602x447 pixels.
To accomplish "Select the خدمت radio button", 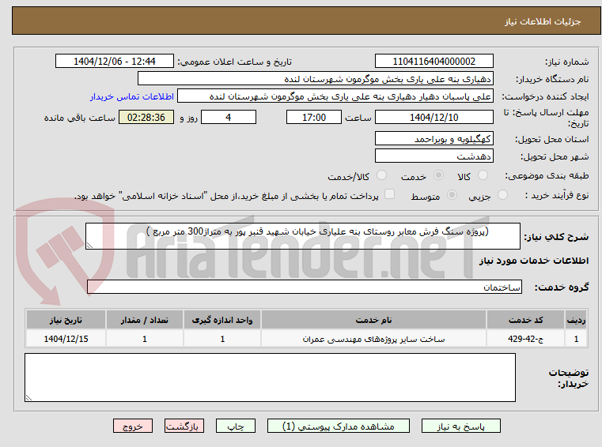I will 438,175.
